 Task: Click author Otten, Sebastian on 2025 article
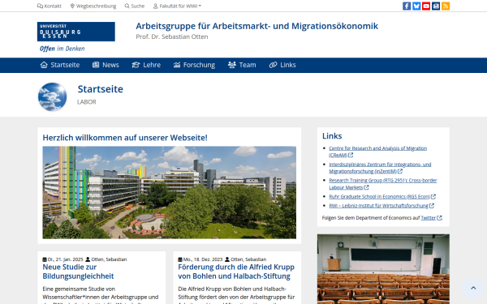point(109,259)
